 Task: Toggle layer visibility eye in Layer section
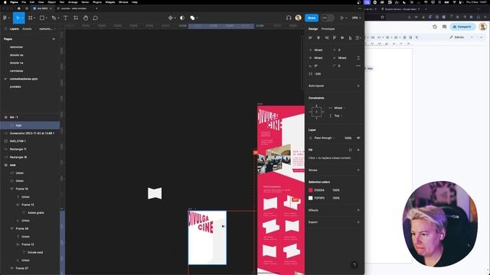click(x=358, y=137)
